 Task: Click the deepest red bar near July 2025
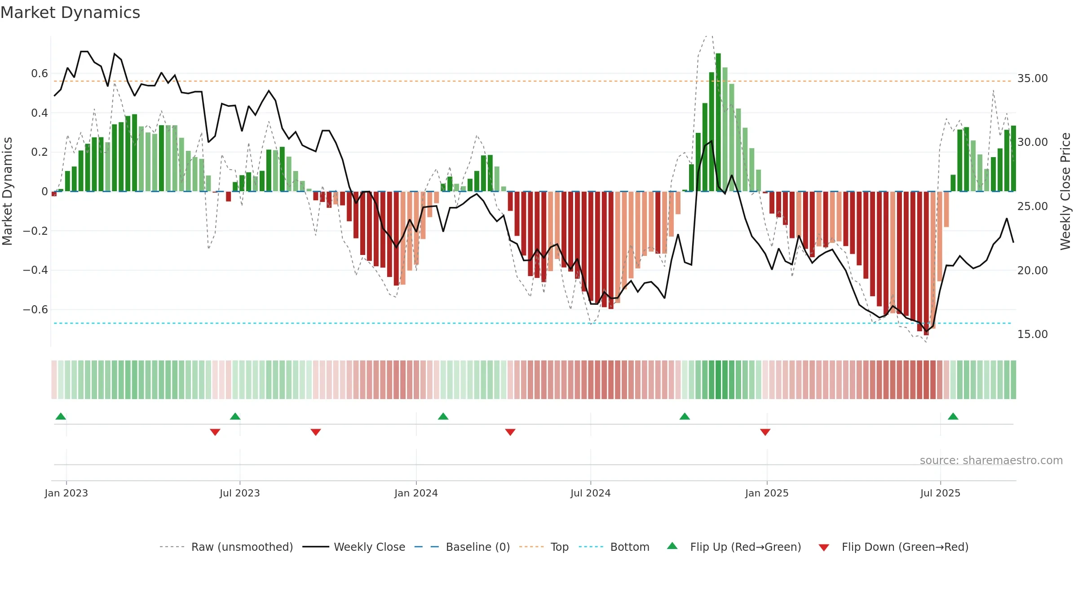click(x=926, y=263)
